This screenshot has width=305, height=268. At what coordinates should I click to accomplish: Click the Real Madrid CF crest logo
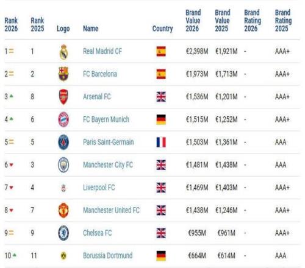[63, 52]
